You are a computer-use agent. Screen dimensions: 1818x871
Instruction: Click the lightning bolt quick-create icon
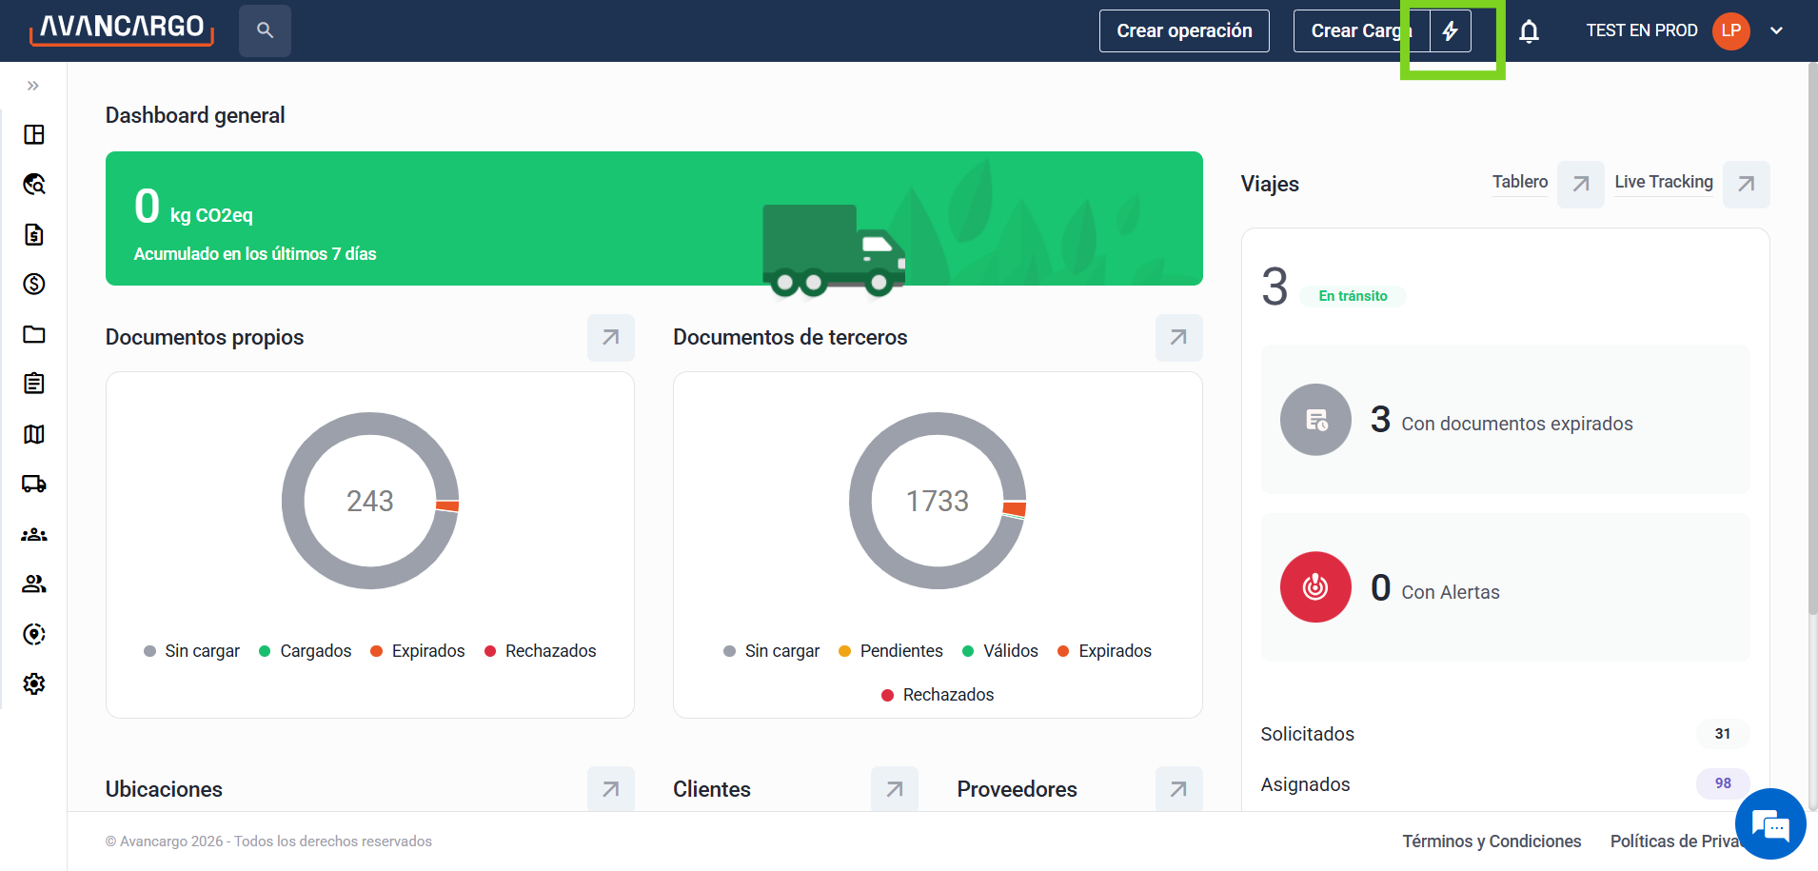click(x=1450, y=31)
